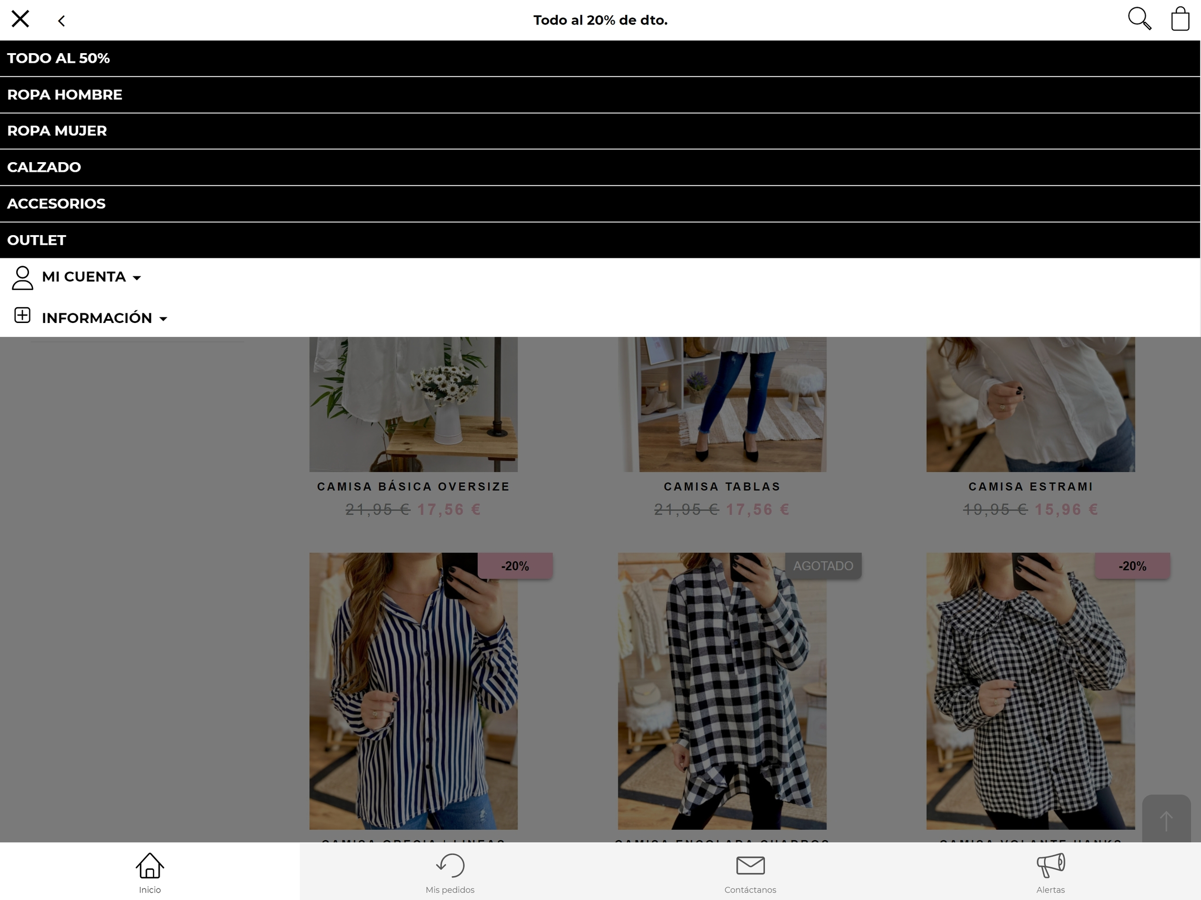This screenshot has height=900, width=1201.
Task: View the blue striped shirt thumbnail
Action: 413,690
